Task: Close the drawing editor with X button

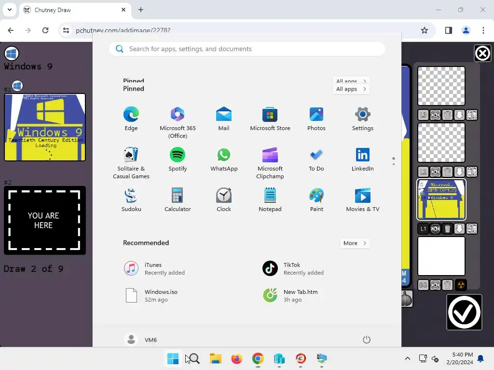Action: [x=482, y=53]
